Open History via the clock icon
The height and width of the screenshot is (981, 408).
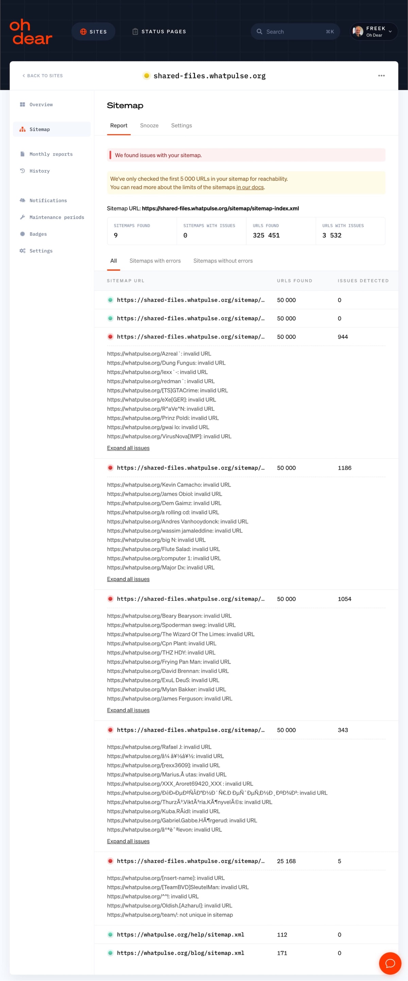click(22, 171)
